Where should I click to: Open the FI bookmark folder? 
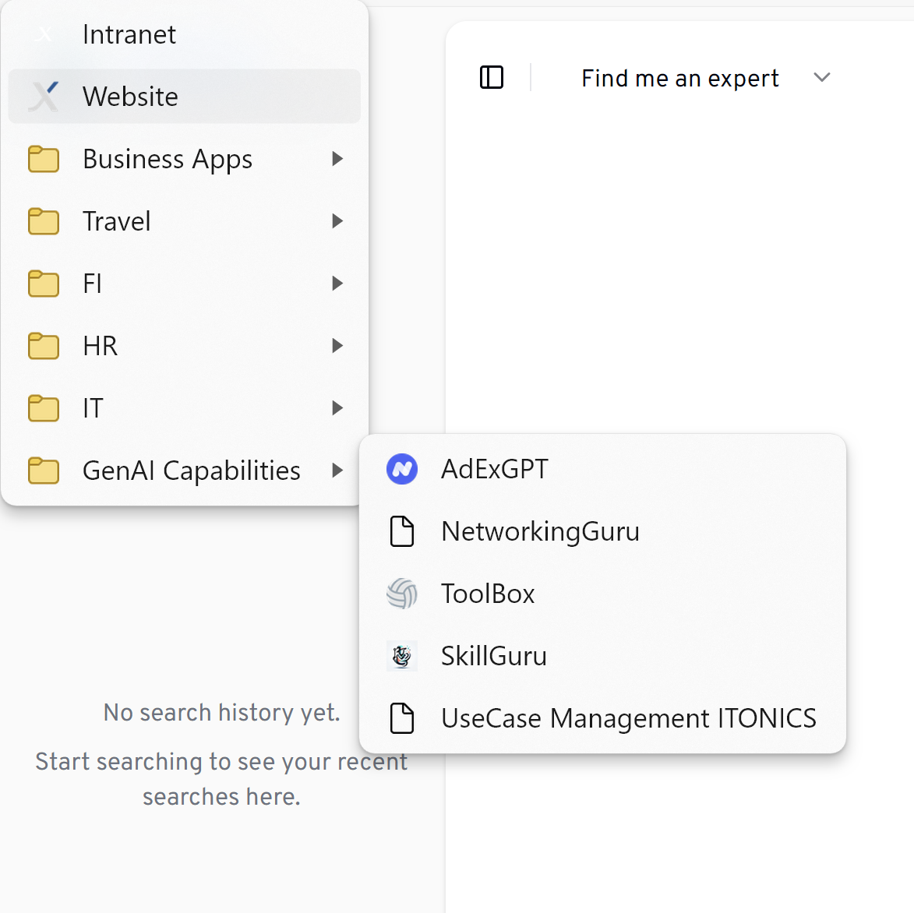[x=93, y=284]
